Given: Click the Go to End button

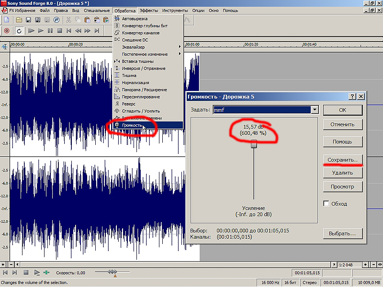Looking at the screenshot, I should [97, 31].
